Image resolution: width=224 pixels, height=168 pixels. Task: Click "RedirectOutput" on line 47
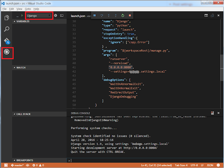tap(122, 93)
